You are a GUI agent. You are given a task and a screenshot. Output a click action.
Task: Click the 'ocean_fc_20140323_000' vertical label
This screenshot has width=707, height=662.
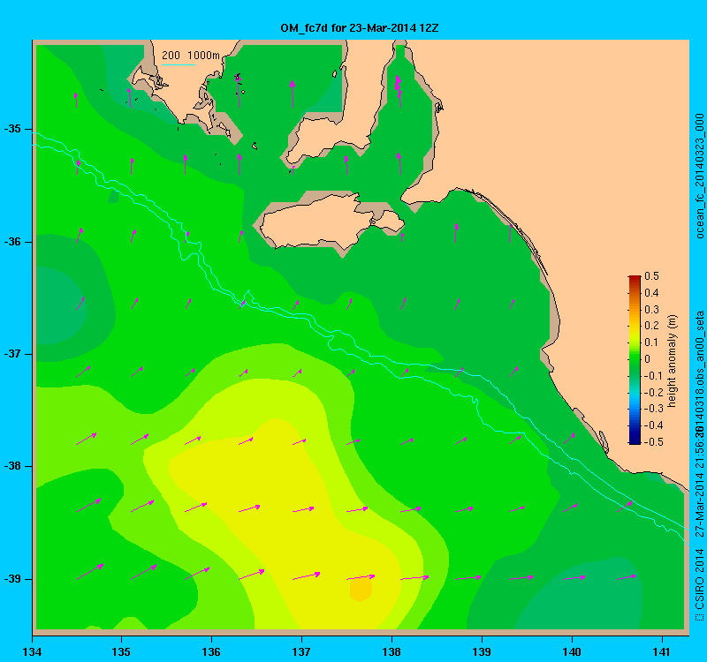[x=699, y=176]
